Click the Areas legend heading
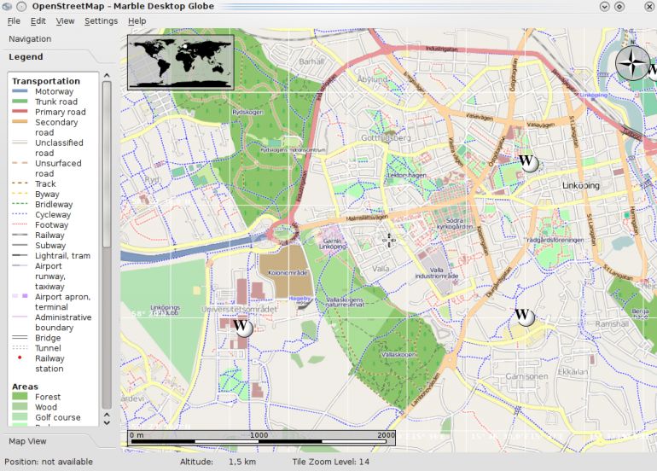Screen dimensions: 657x471 pos(25,387)
